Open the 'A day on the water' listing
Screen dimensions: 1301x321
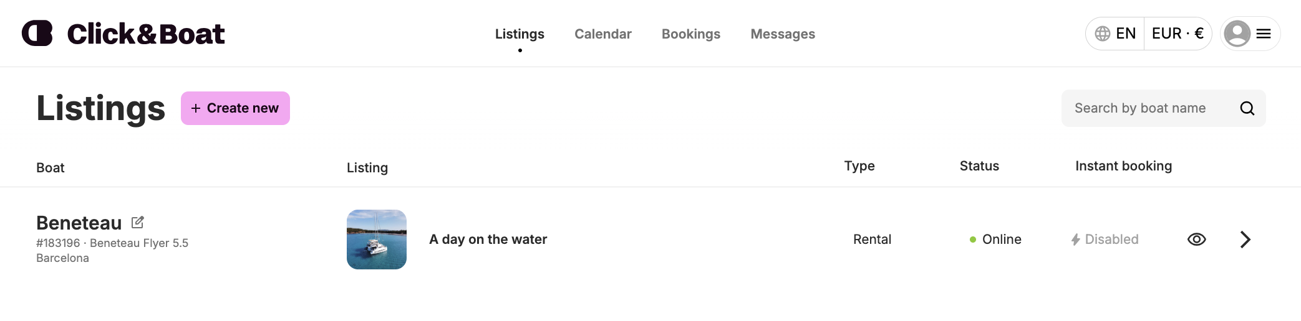(x=488, y=240)
